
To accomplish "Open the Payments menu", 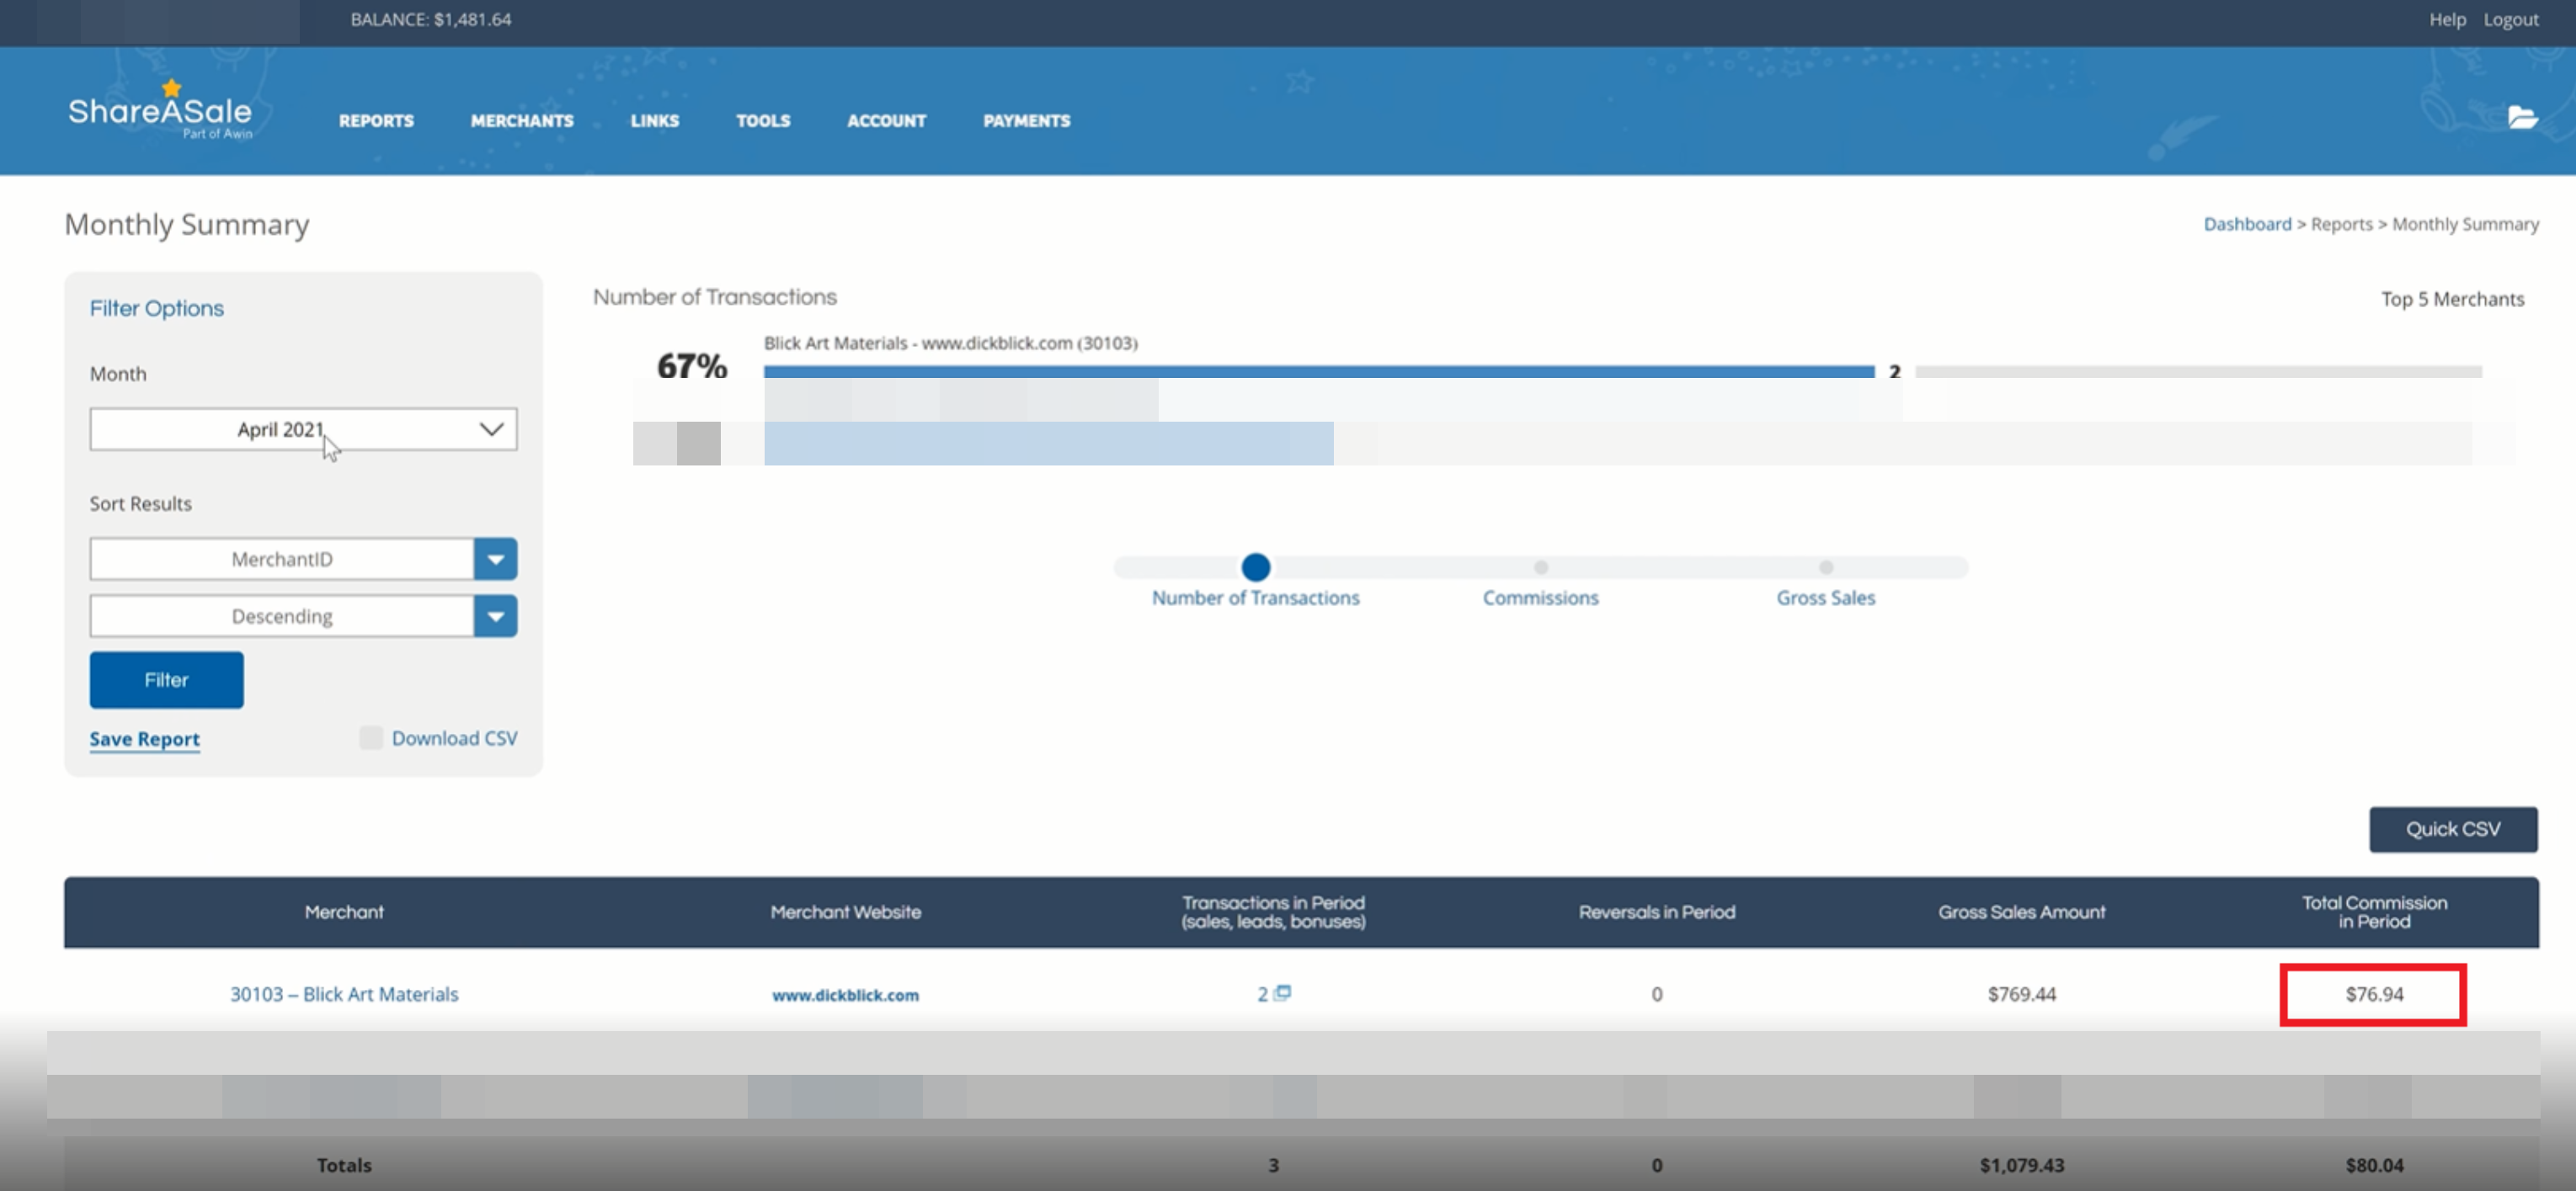I will [1026, 121].
